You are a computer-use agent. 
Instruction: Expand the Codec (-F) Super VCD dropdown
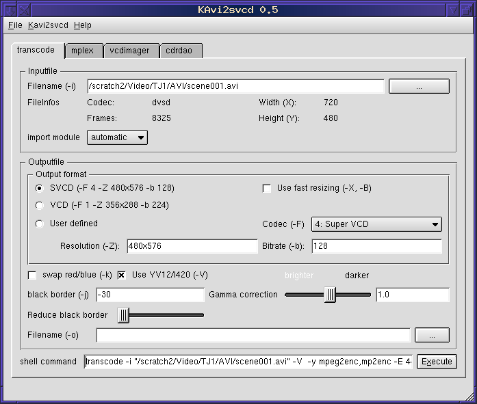click(x=376, y=224)
